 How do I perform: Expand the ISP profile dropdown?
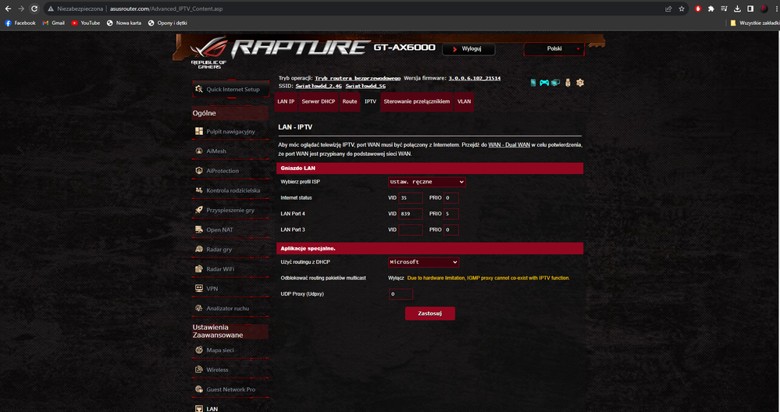427,182
